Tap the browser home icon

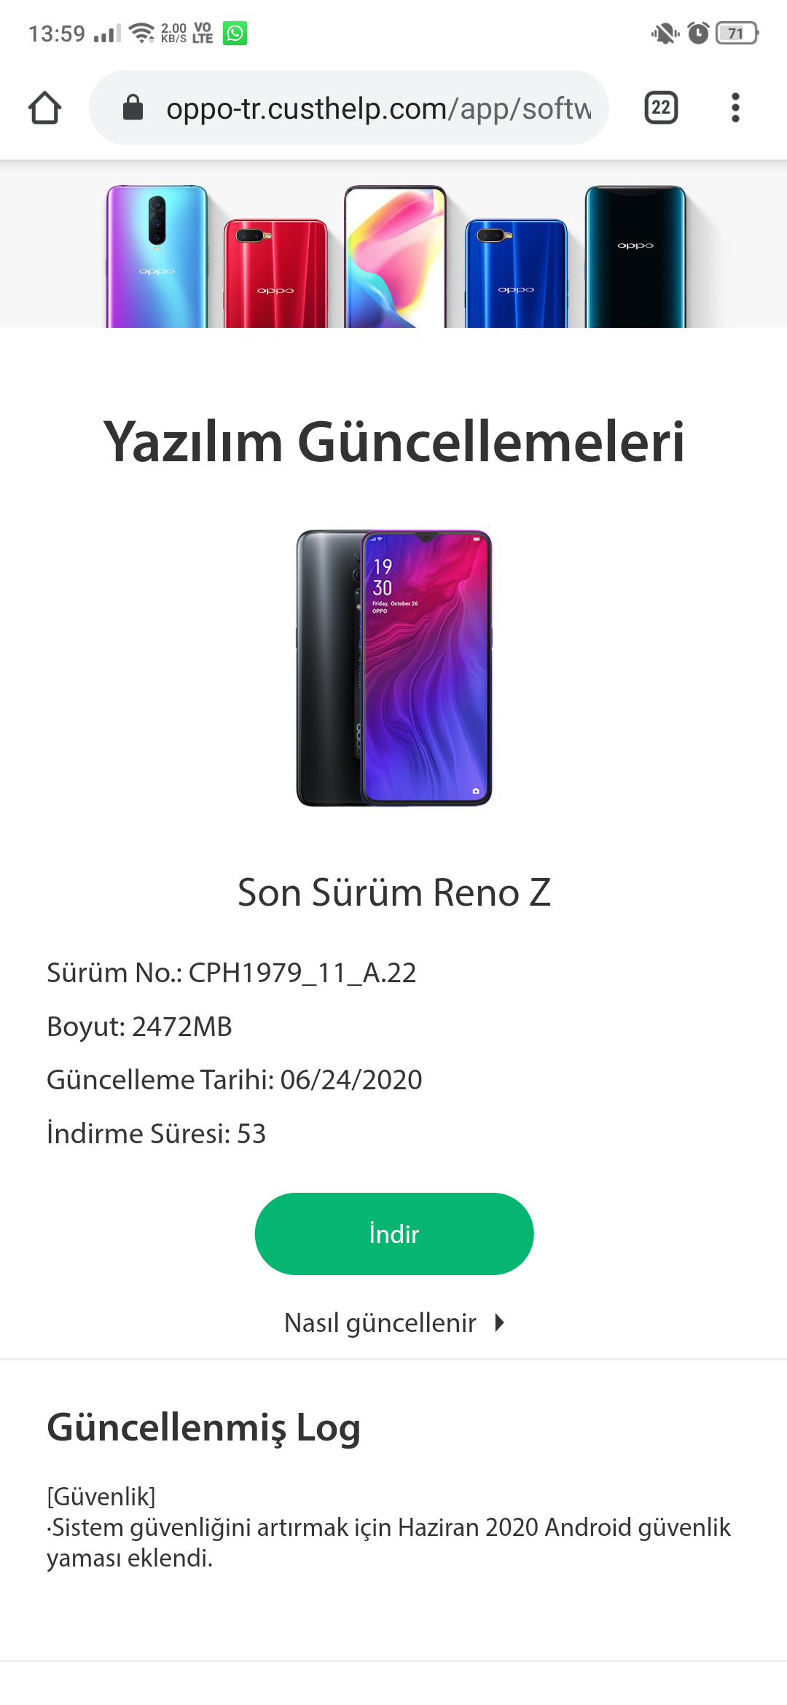pos(44,108)
